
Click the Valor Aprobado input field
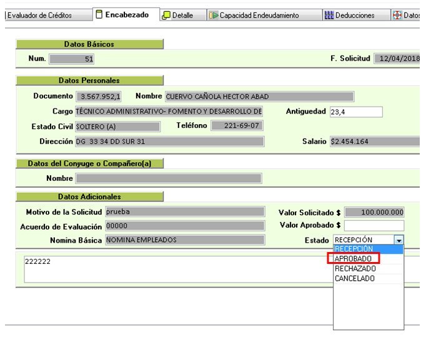click(x=374, y=225)
